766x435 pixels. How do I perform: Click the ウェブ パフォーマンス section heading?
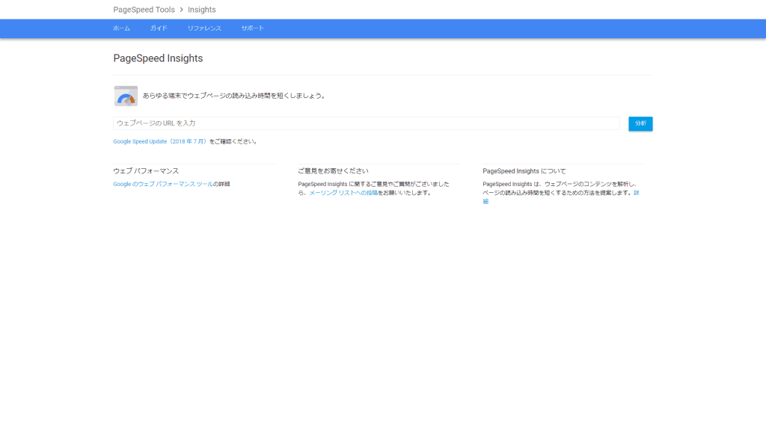146,171
